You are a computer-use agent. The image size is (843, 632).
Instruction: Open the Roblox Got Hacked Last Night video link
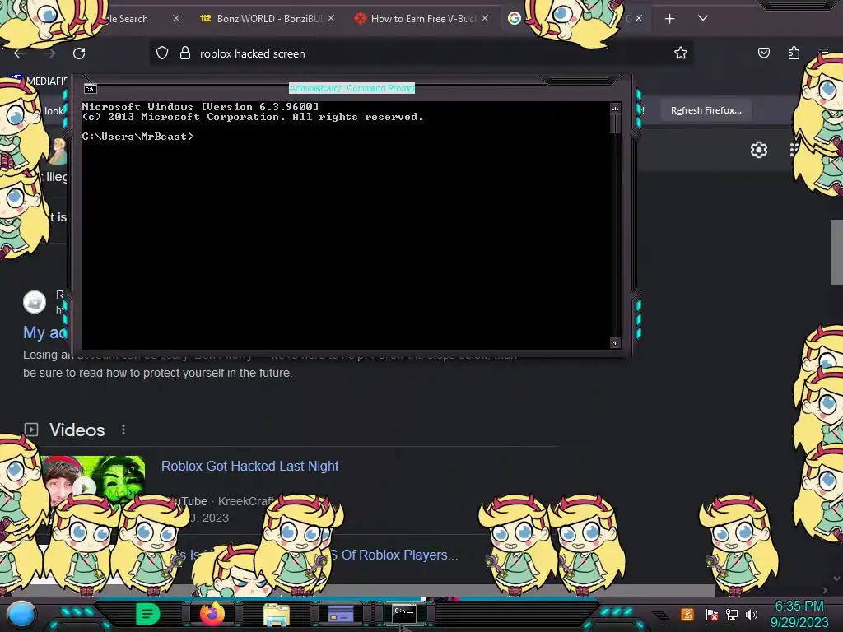pyautogui.click(x=250, y=466)
